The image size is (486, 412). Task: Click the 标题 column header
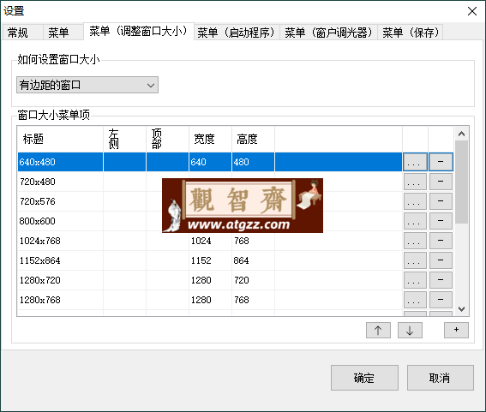coord(60,139)
